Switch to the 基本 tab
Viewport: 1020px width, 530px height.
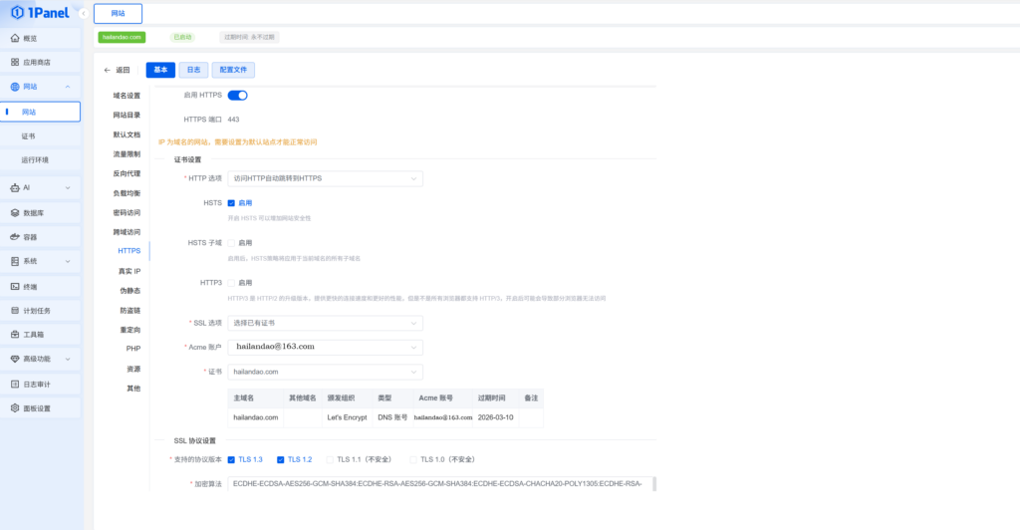(x=160, y=70)
